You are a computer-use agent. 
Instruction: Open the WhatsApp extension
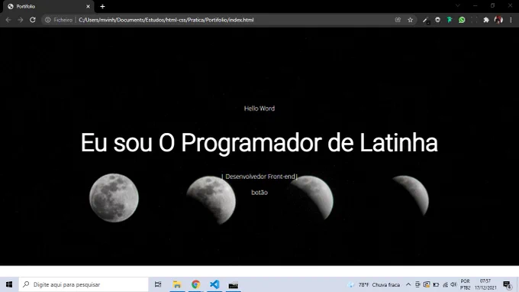click(462, 20)
